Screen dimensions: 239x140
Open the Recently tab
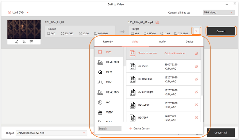coord(108,42)
